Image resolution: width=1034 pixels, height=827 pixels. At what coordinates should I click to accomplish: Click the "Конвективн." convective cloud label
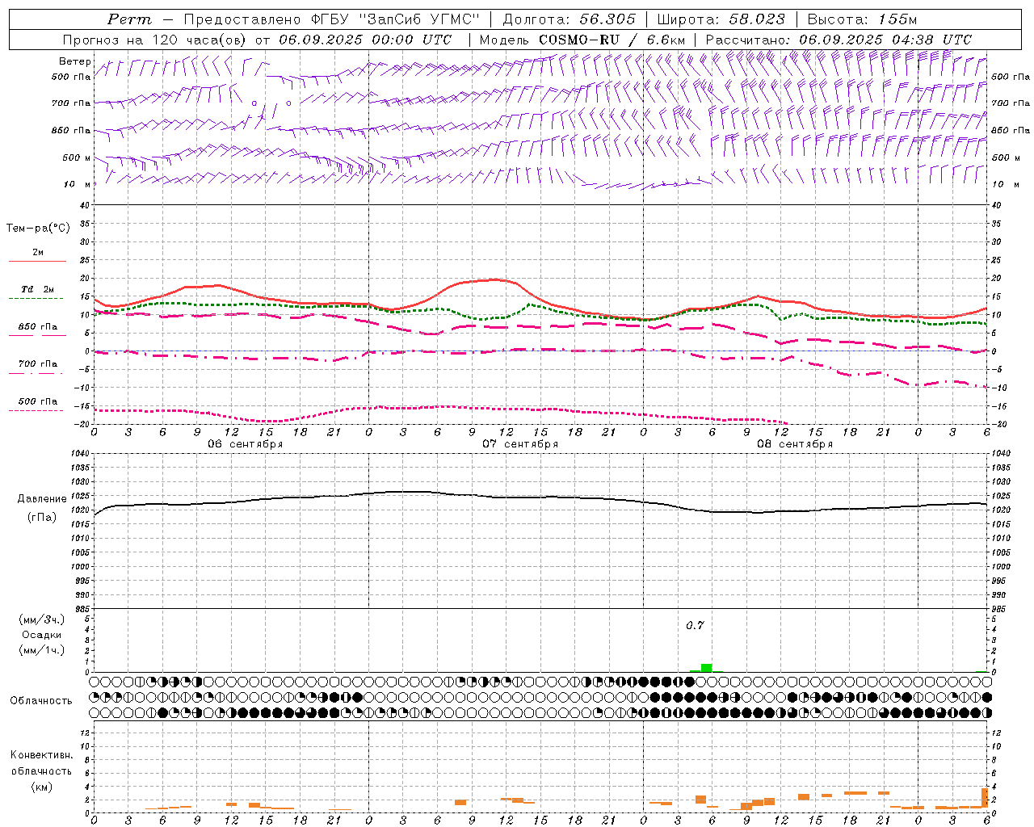pos(42,755)
